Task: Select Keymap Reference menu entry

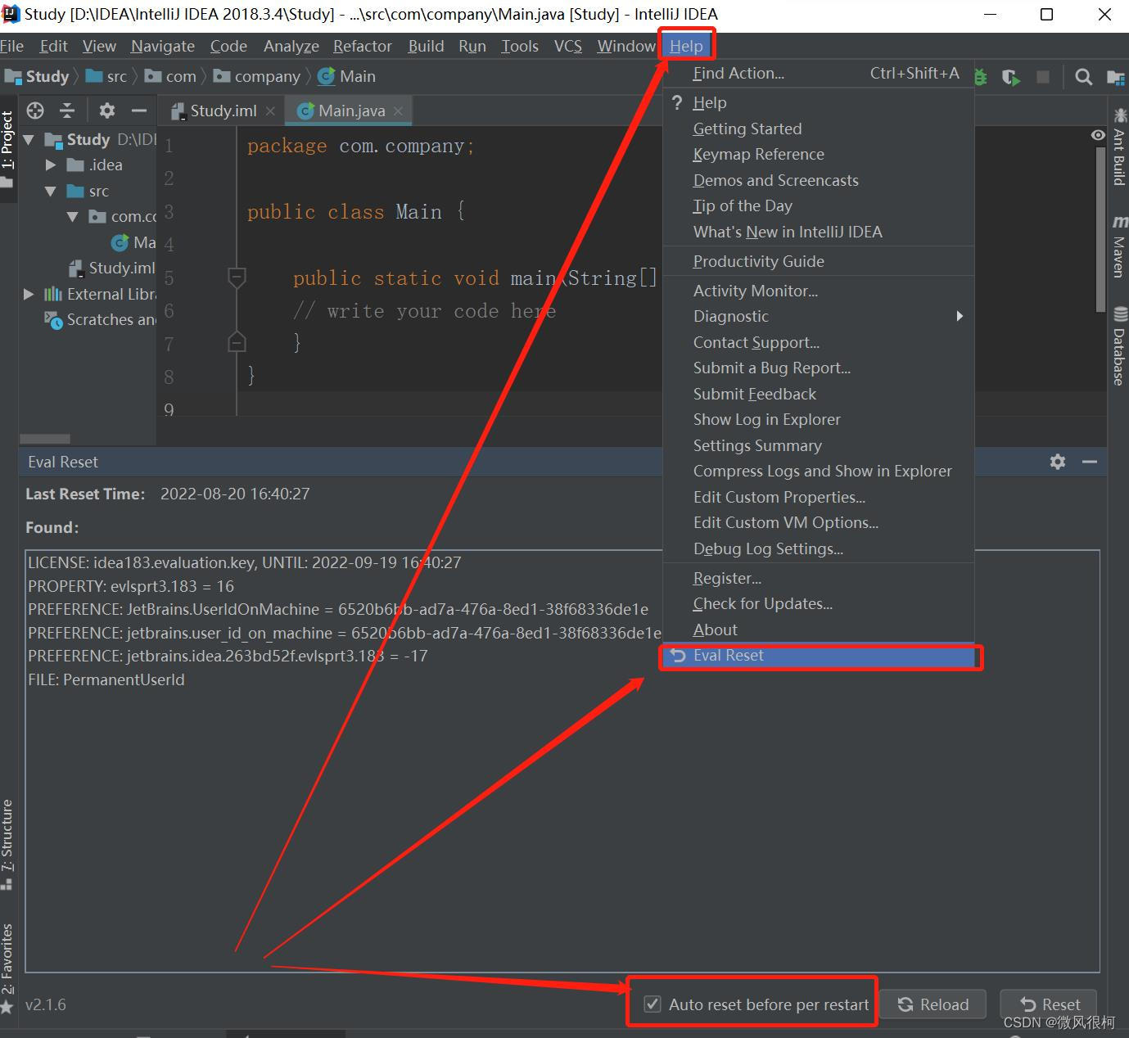Action: [819, 154]
